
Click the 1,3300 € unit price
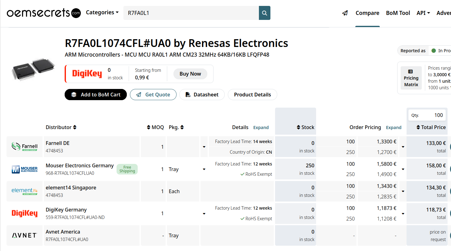(x=387, y=142)
